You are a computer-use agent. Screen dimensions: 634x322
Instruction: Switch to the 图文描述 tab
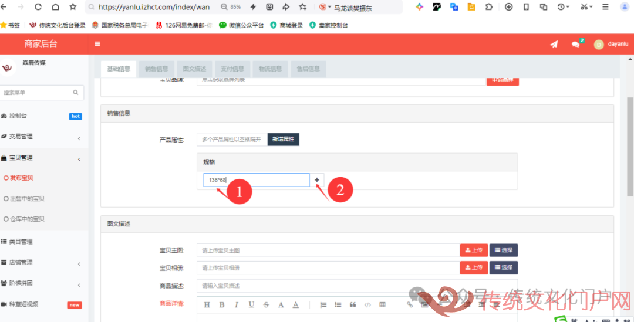194,69
